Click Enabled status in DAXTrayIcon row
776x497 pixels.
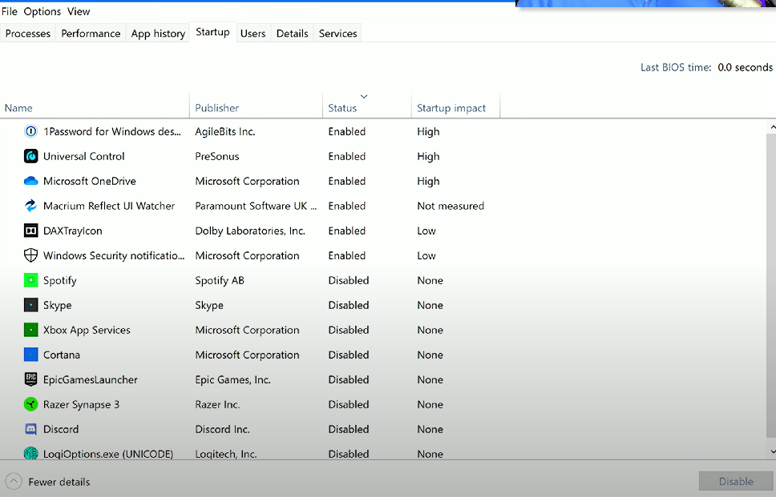click(347, 230)
